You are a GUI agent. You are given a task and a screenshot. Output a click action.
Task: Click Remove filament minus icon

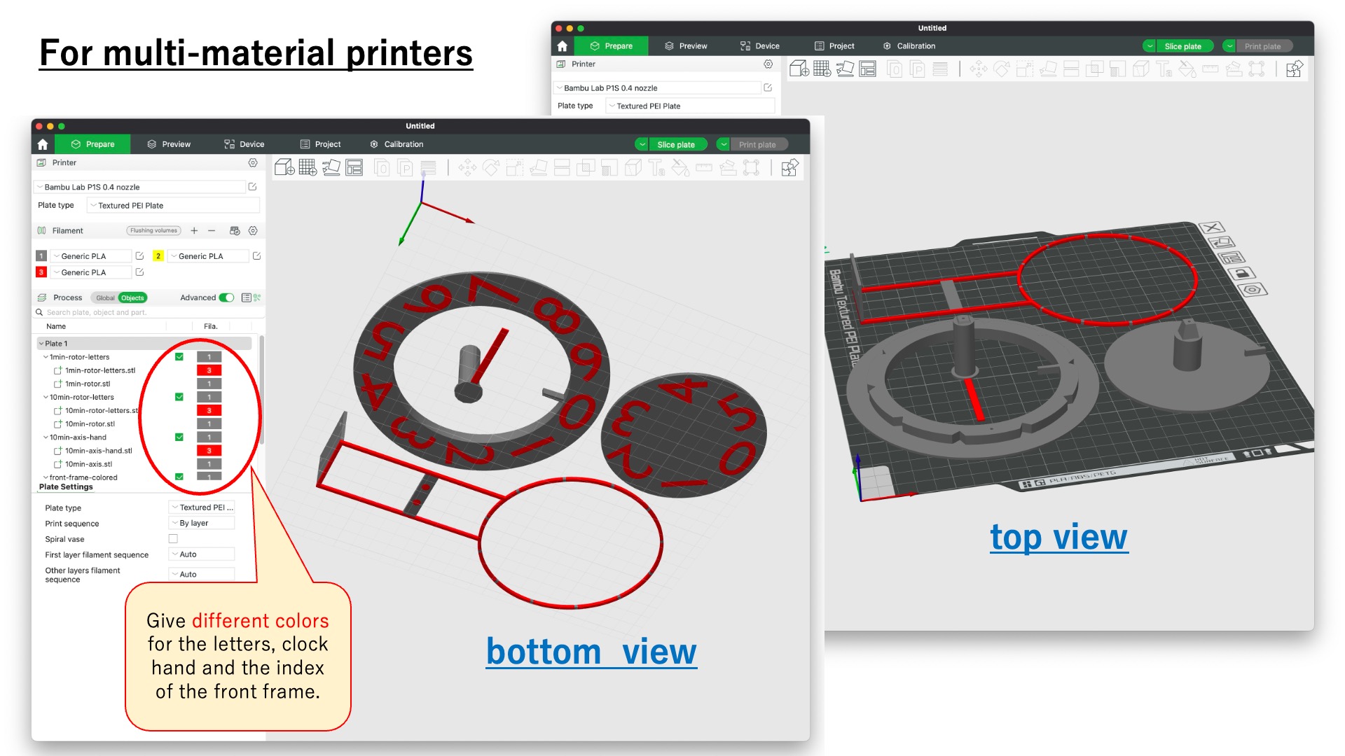212,231
